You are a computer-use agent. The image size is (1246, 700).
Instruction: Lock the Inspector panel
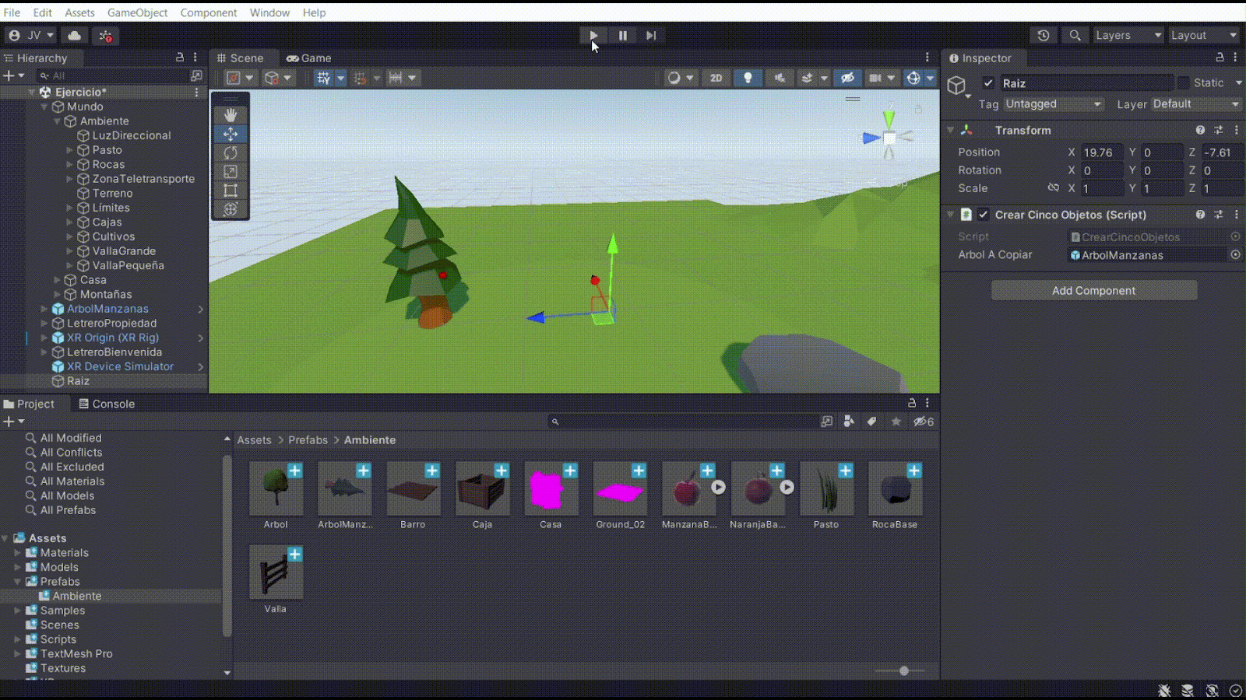click(1220, 58)
